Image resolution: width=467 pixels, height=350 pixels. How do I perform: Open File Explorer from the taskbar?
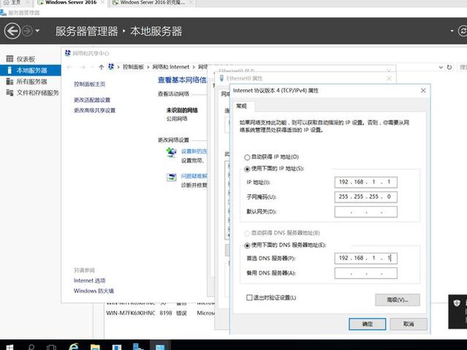tap(95, 346)
